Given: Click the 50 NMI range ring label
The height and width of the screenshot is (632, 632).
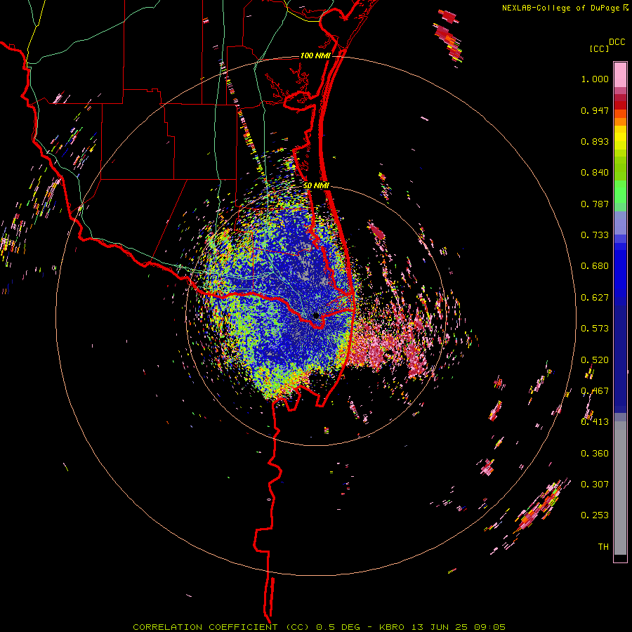Looking at the screenshot, I should (317, 185).
